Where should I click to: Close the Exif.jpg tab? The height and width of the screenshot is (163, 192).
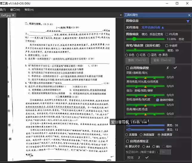pos(13,15)
